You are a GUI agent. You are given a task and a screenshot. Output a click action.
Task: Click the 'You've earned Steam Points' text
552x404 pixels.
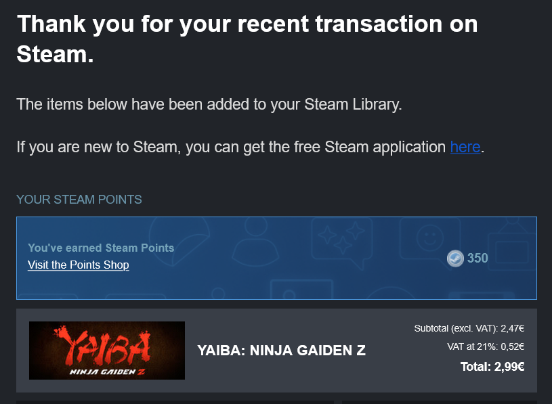tap(101, 248)
